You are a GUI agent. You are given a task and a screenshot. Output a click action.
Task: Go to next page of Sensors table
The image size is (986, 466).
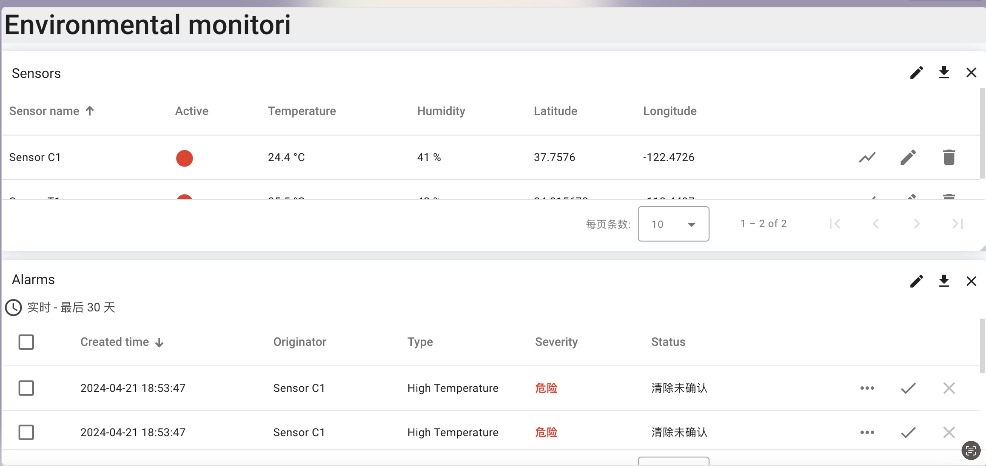click(x=916, y=224)
